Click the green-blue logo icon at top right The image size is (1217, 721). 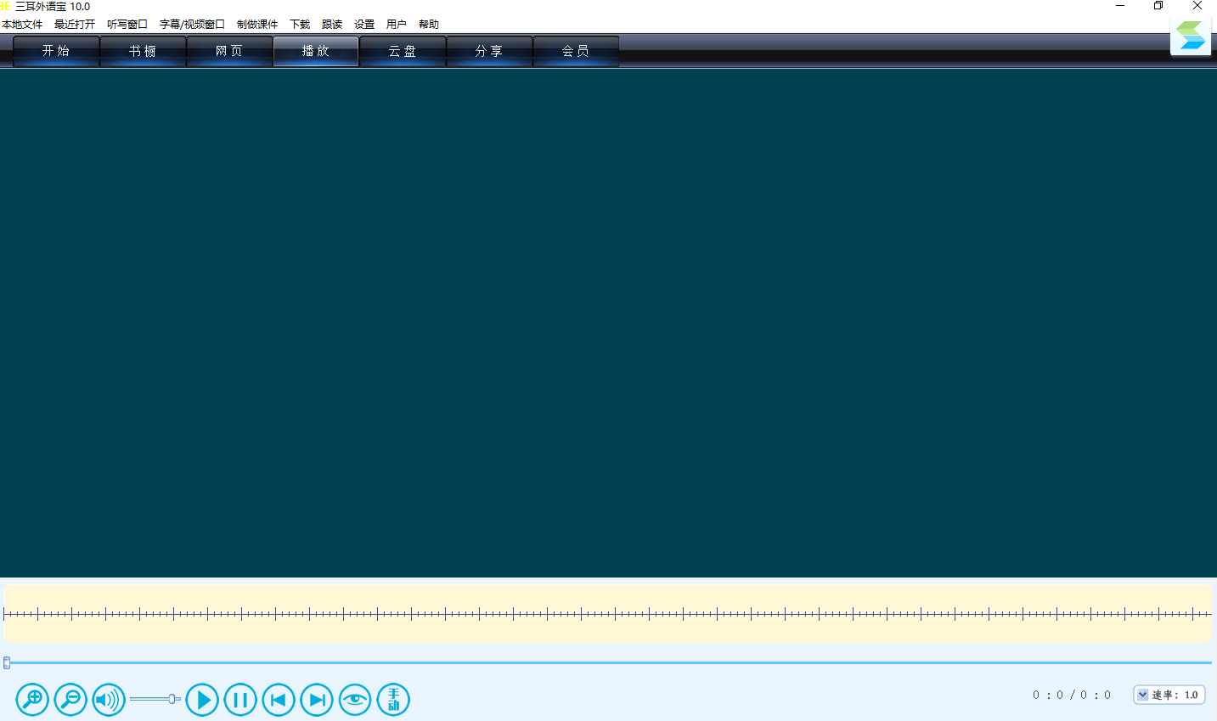[1191, 36]
